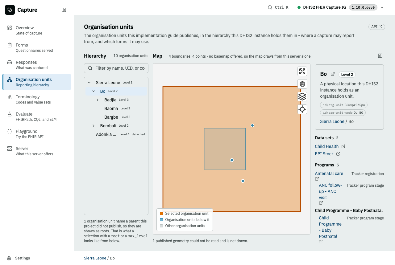Click the API button
Image resolution: width=395 pixels, height=265 pixels.
coord(377,27)
